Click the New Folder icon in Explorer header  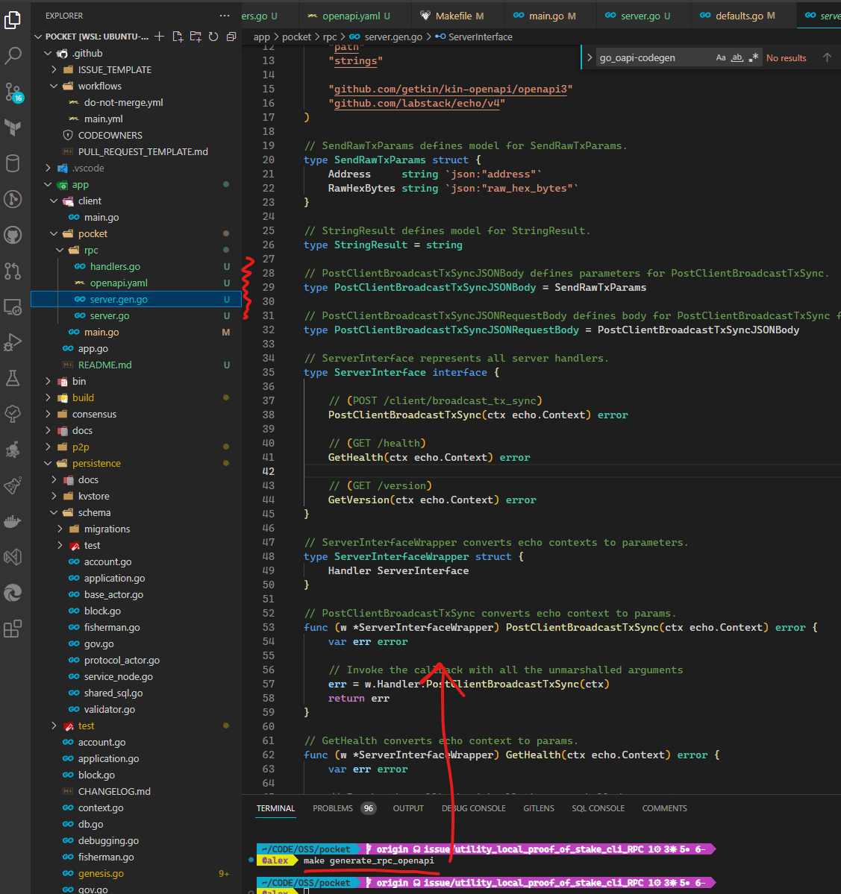[196, 37]
